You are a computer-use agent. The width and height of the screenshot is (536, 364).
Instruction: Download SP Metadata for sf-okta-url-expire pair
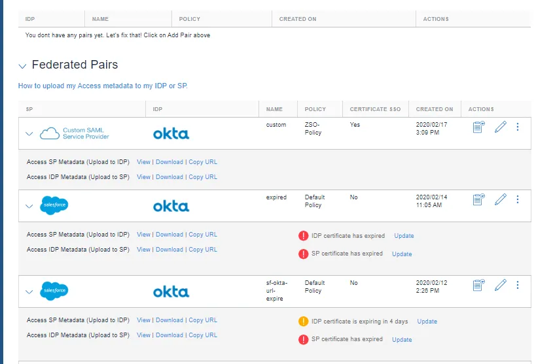(170, 320)
